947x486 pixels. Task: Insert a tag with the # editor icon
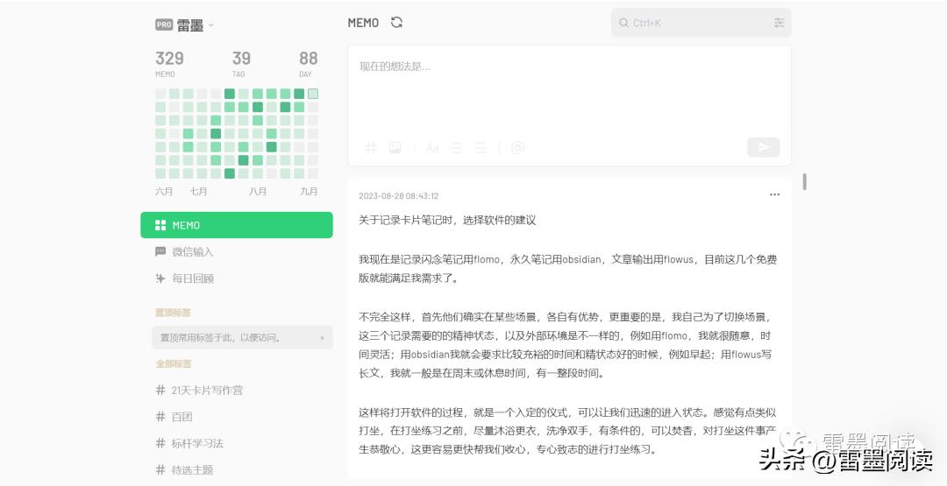point(371,148)
